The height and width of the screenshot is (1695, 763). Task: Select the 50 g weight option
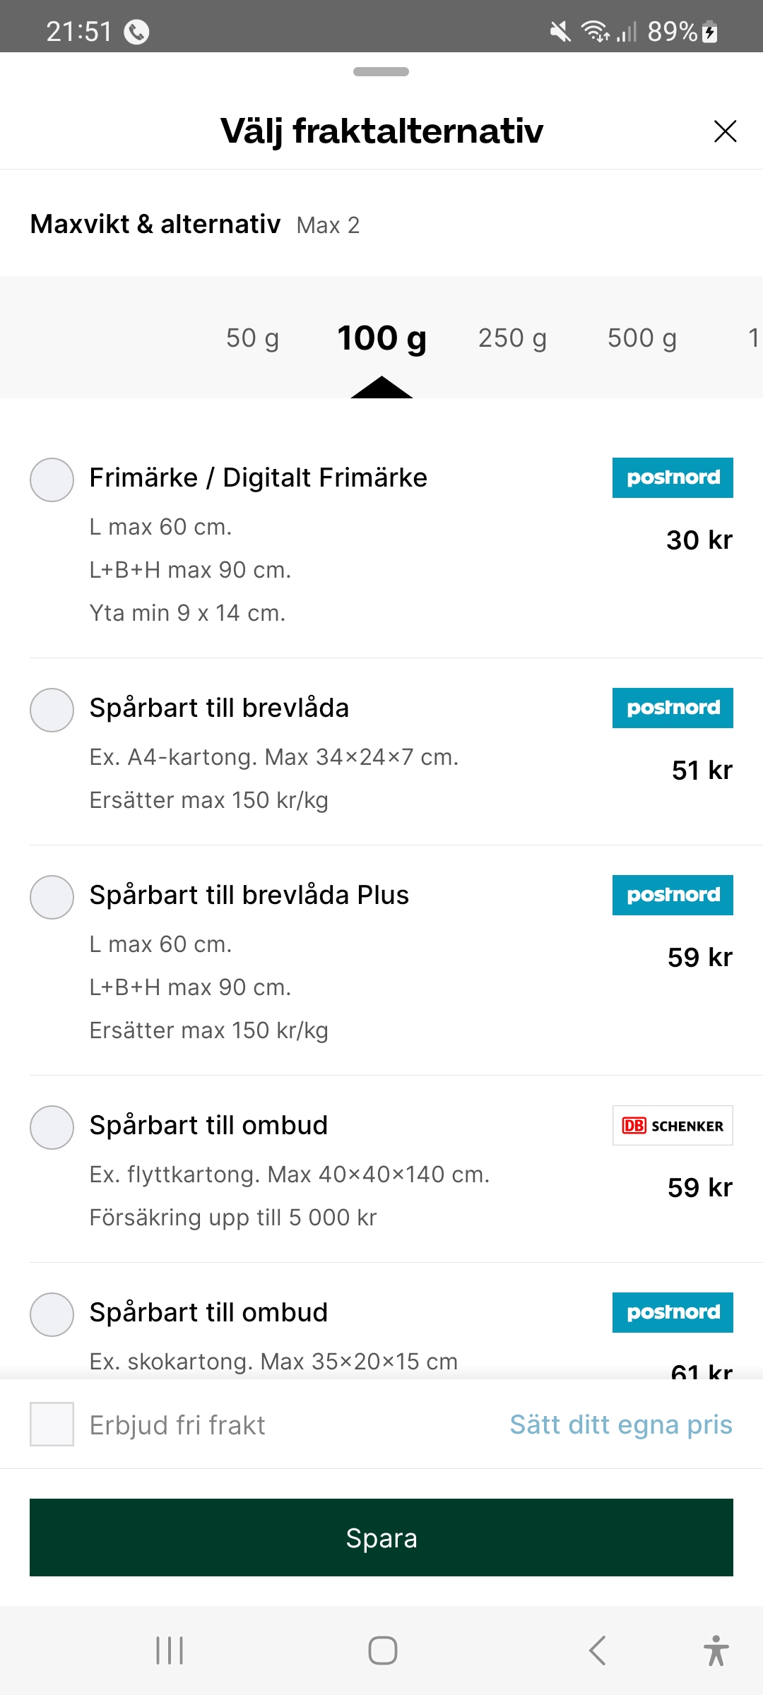pyautogui.click(x=252, y=338)
